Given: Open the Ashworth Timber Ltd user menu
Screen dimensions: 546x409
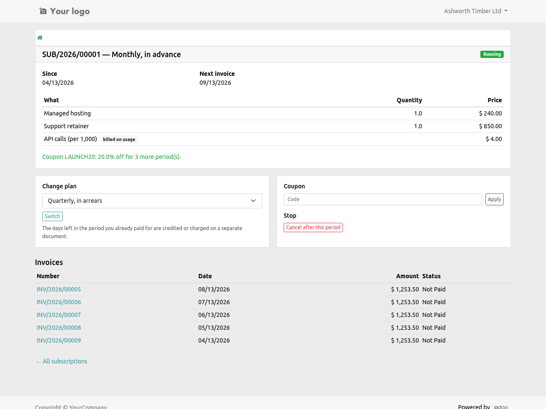Looking at the screenshot, I should coord(476,11).
